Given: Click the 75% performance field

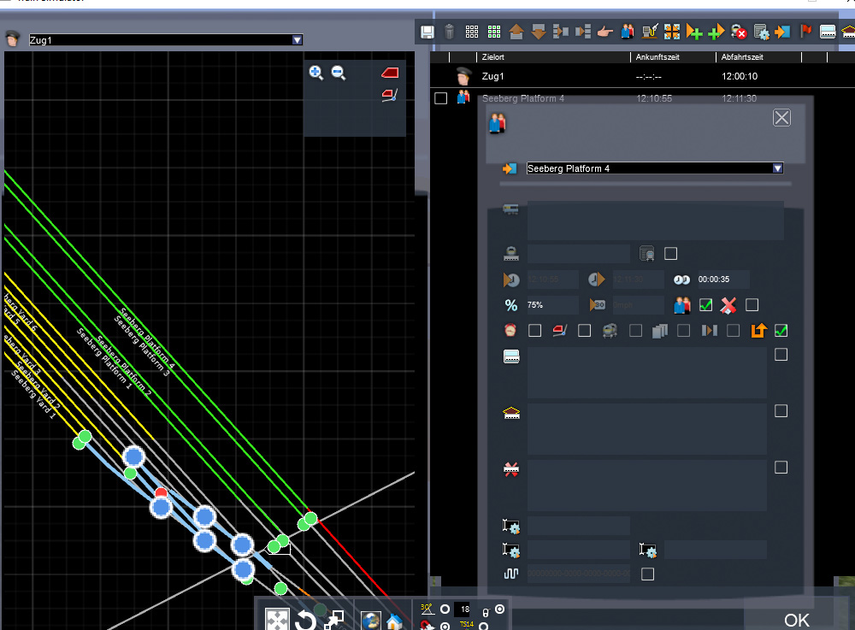Looking at the screenshot, I should [551, 304].
